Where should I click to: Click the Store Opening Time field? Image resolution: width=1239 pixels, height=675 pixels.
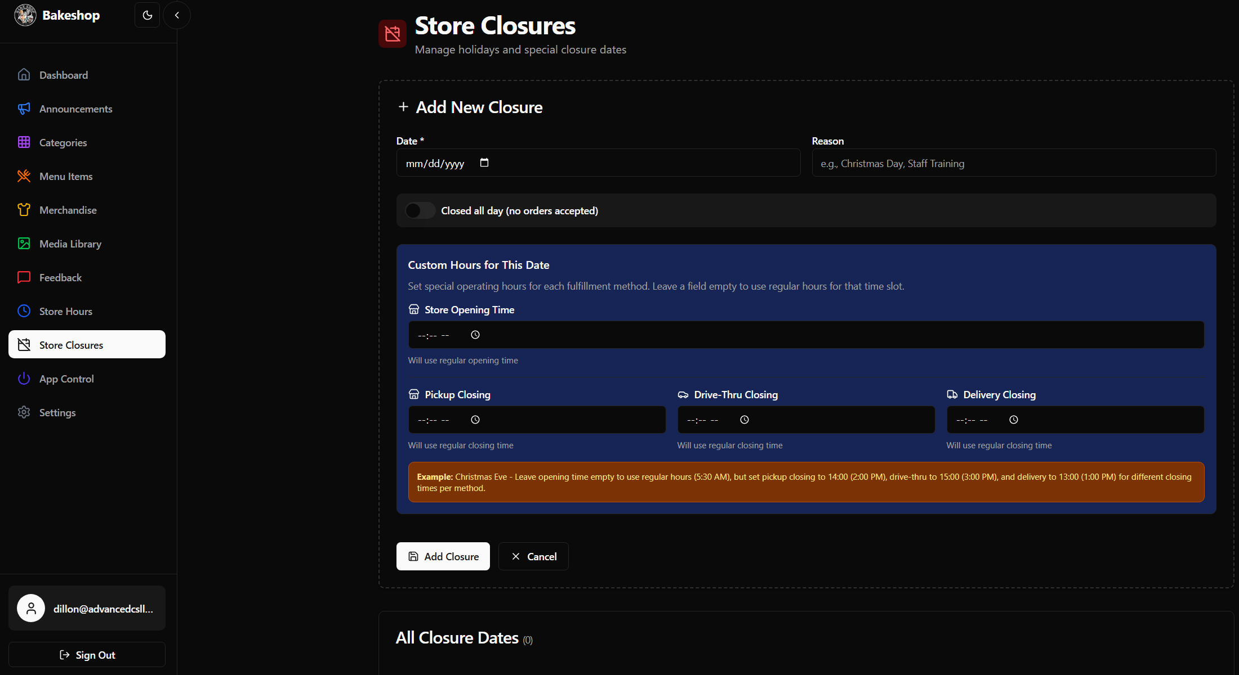tap(806, 335)
